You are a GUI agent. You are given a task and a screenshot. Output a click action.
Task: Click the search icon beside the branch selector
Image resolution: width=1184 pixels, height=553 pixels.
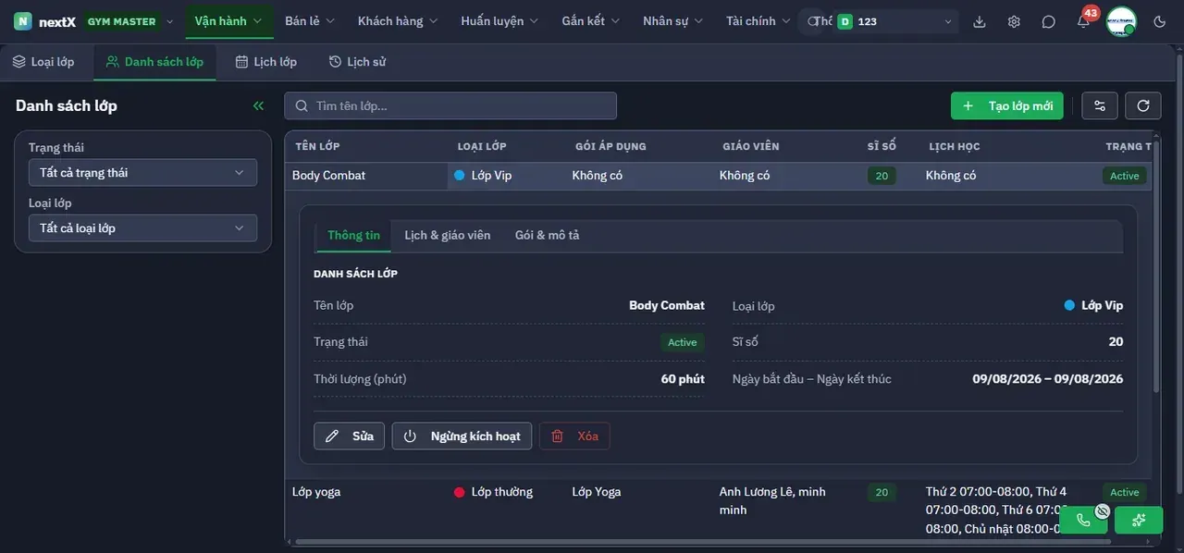coord(813,21)
